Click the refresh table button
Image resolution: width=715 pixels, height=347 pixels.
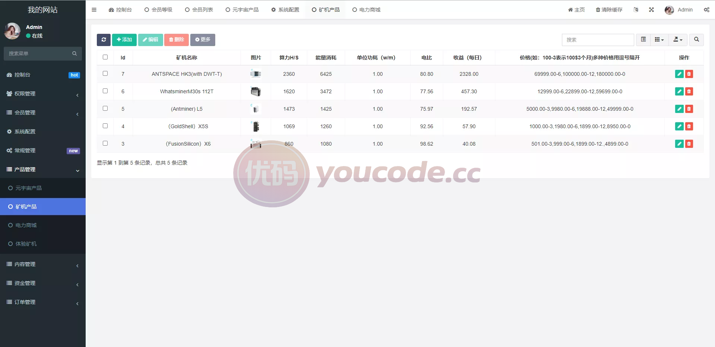104,40
